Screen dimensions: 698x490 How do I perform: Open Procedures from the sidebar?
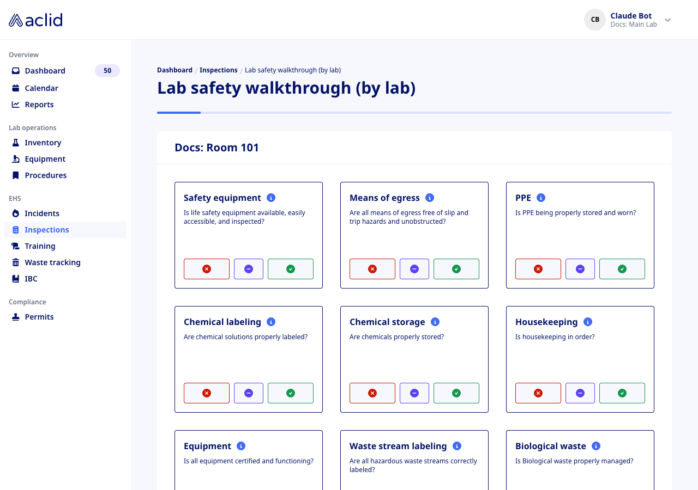click(65, 175)
